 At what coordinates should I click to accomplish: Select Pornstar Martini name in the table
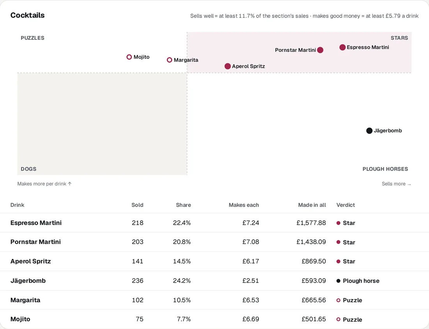35,242
